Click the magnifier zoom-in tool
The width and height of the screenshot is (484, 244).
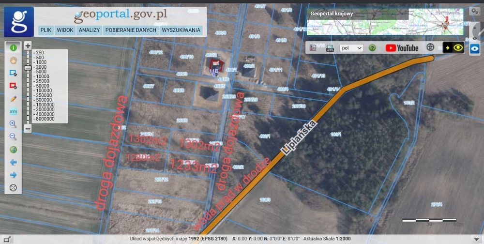pos(13,124)
